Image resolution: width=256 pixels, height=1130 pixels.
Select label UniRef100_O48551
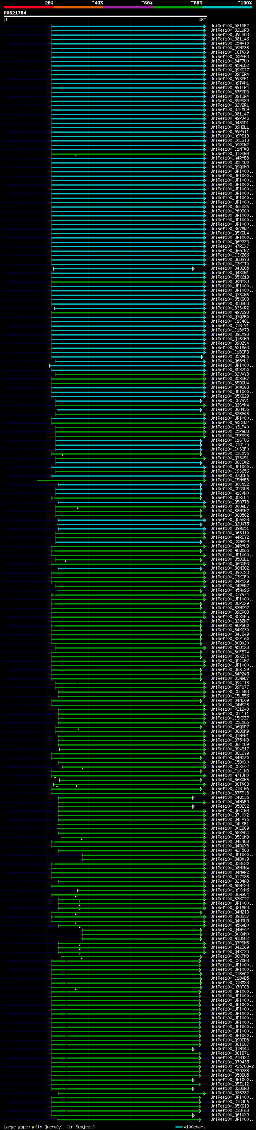pos(230,123)
